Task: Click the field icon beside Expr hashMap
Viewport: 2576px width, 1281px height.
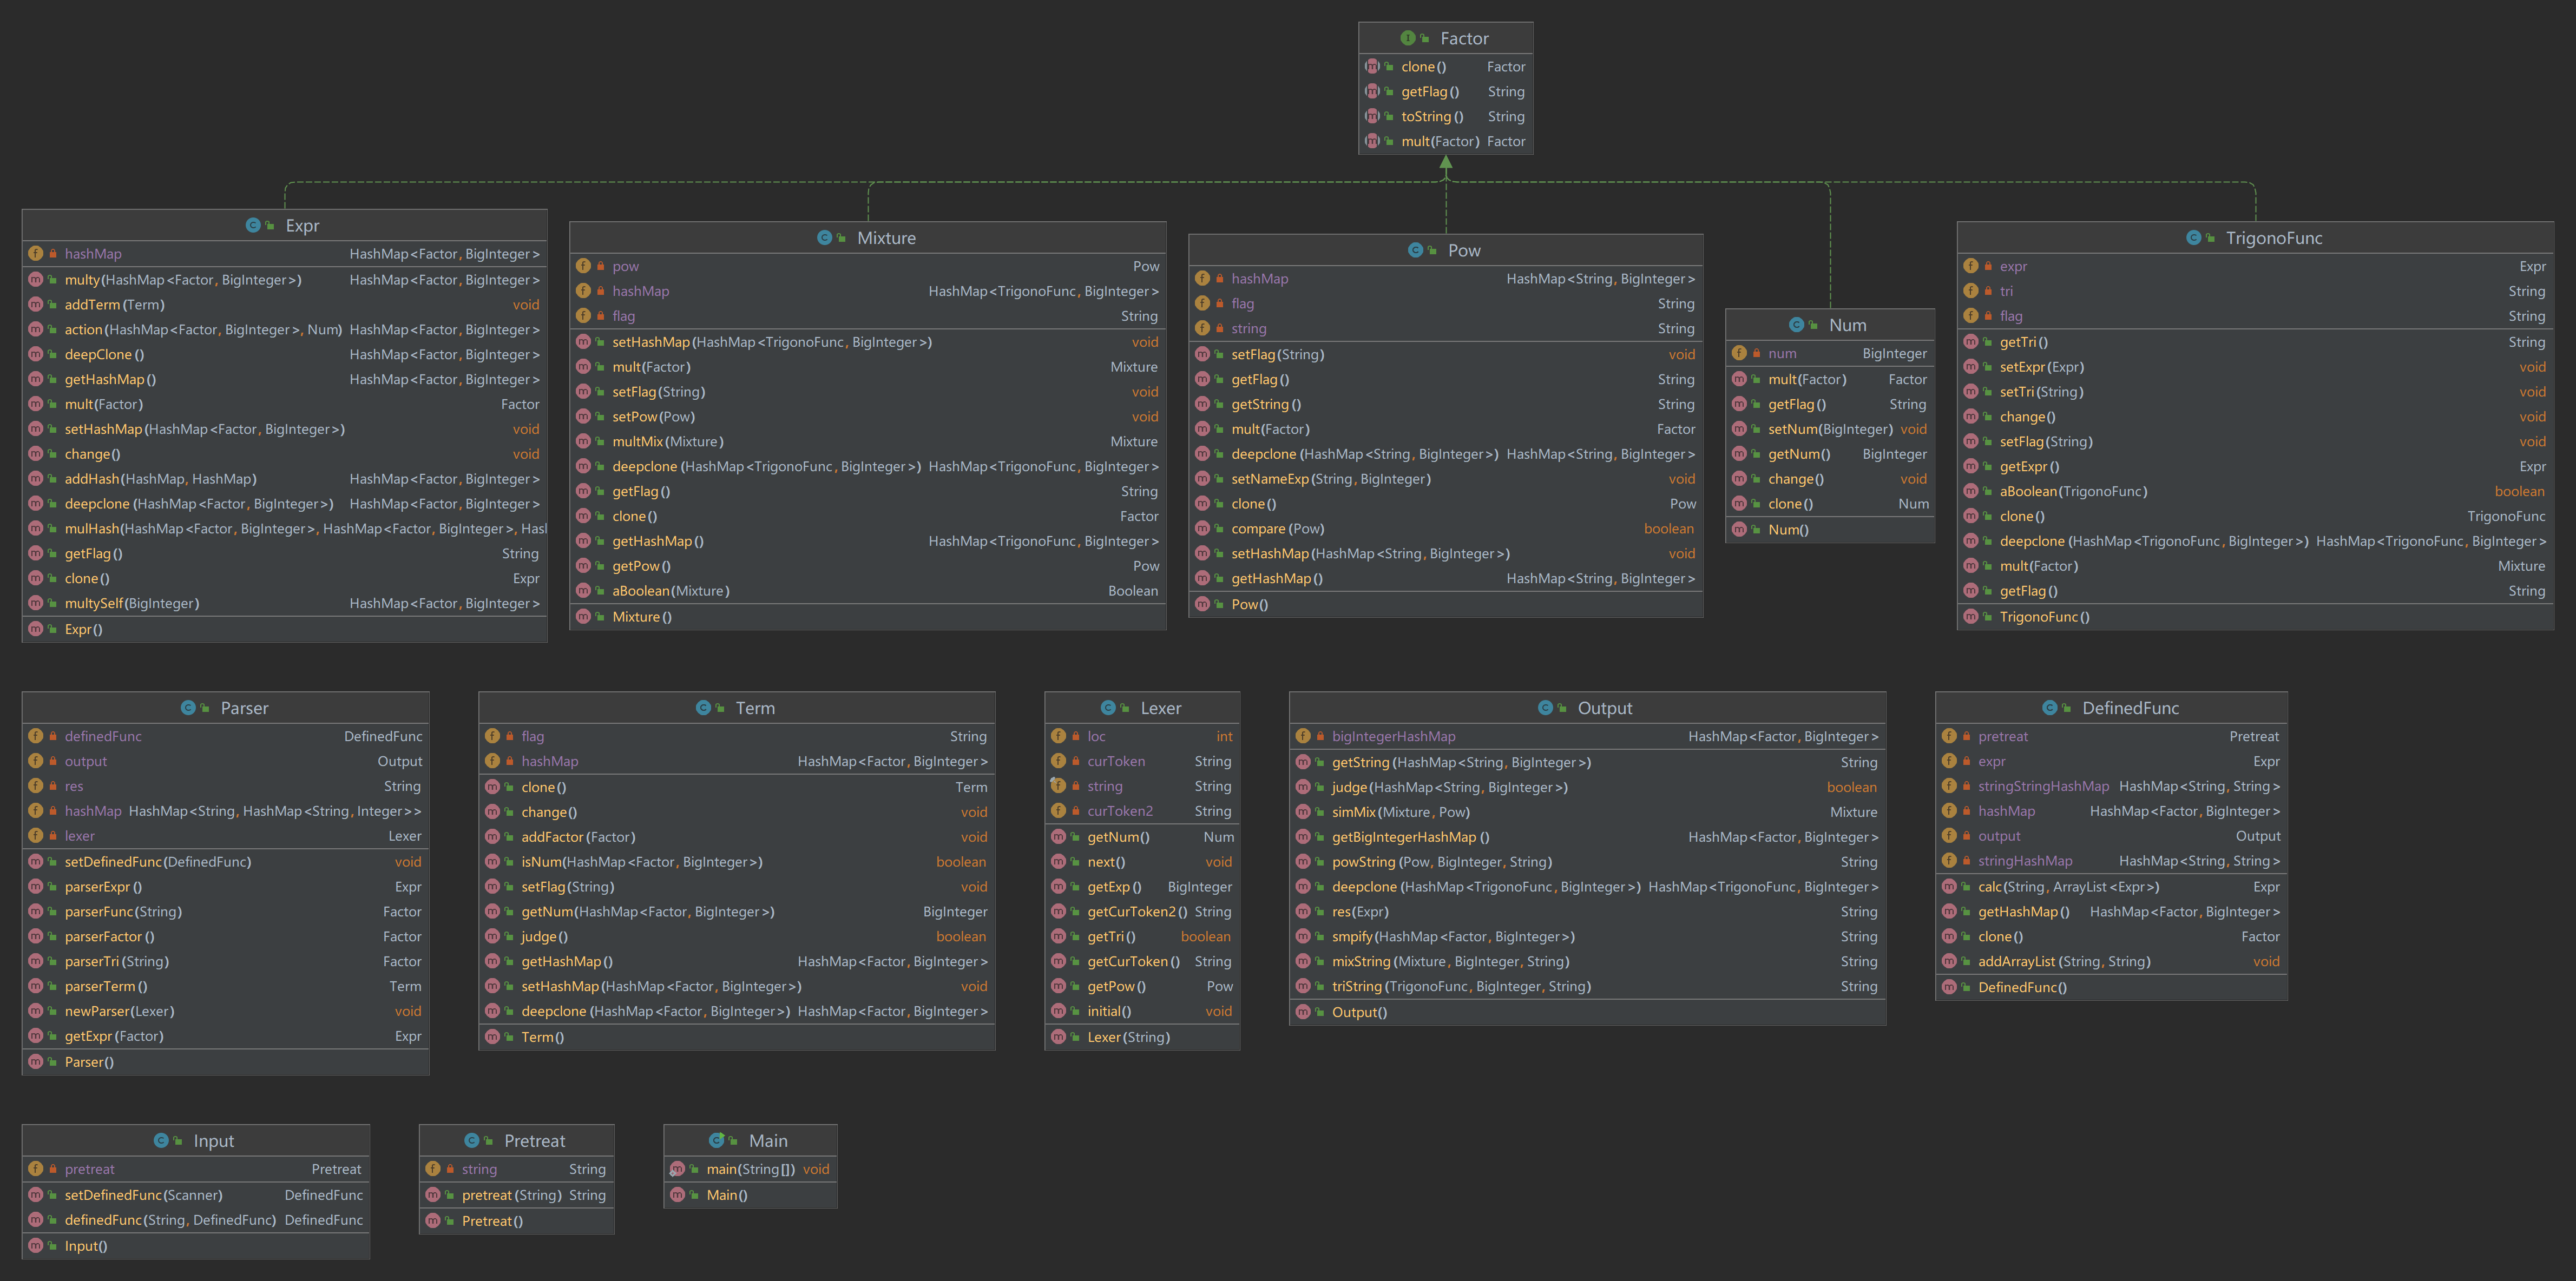Action: (x=36, y=254)
